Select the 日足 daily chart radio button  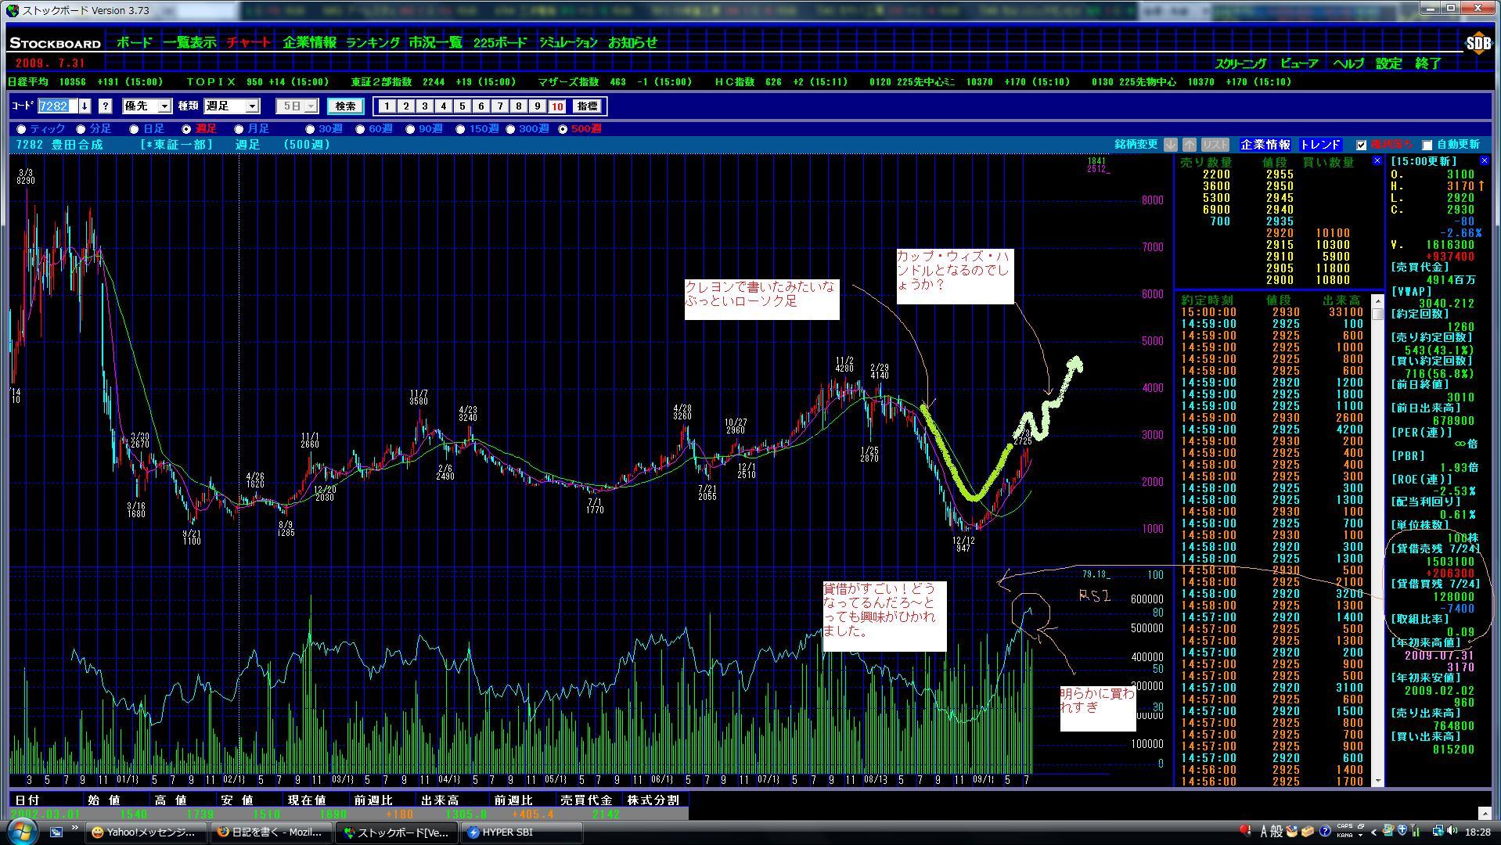coord(135,129)
